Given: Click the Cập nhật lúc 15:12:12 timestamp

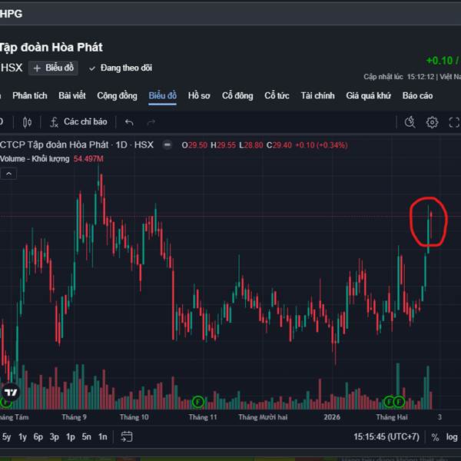Looking at the screenshot, I should tap(399, 77).
